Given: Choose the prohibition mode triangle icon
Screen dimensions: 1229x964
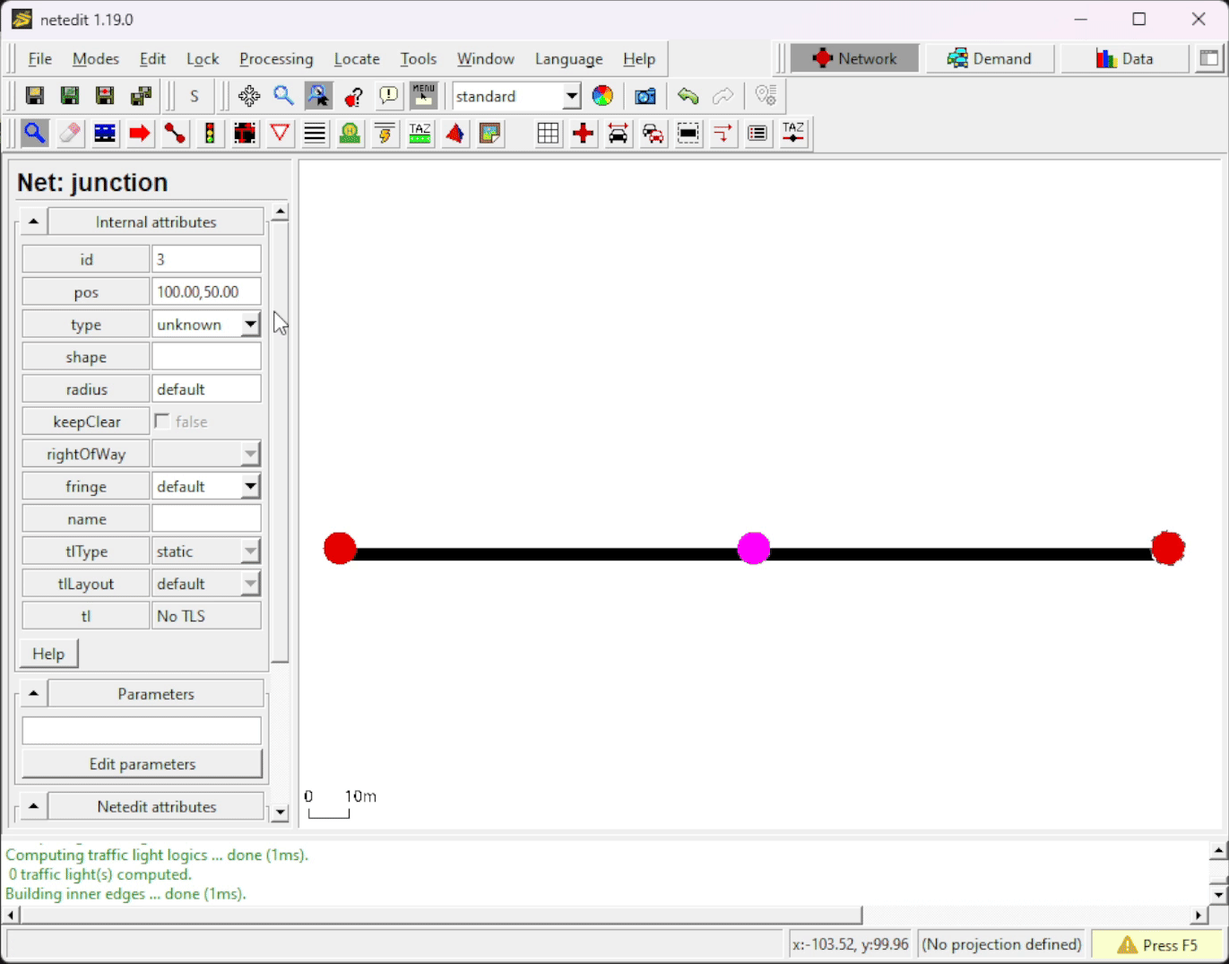Looking at the screenshot, I should [x=280, y=134].
